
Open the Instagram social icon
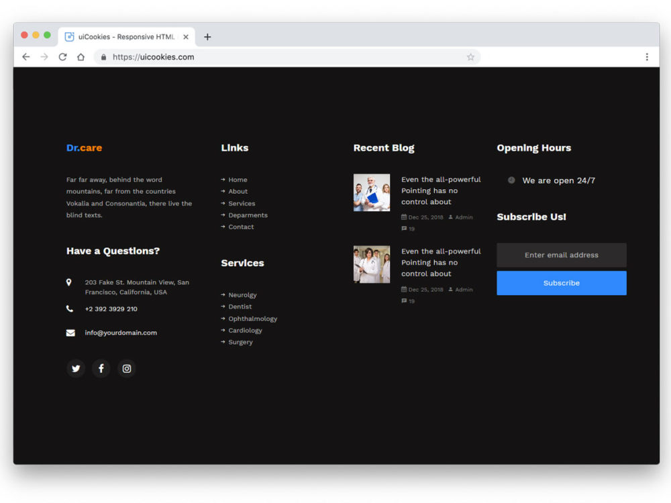pyautogui.click(x=127, y=368)
